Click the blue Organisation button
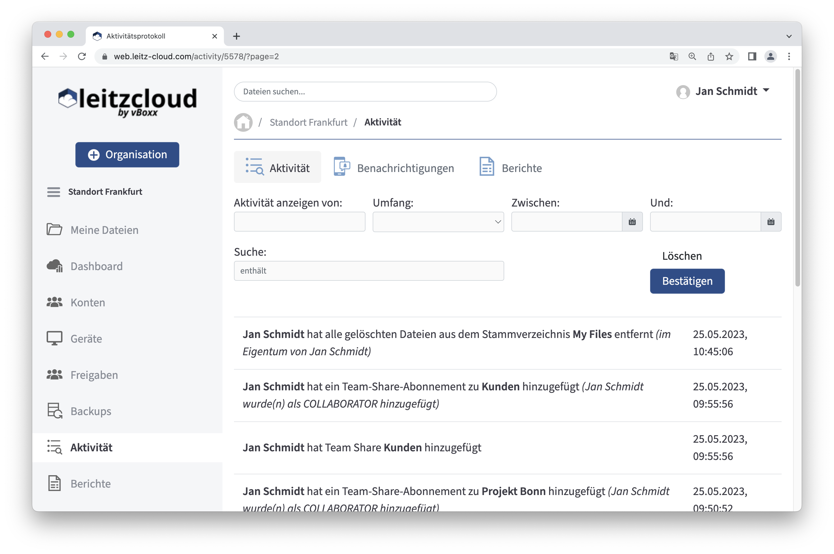Image resolution: width=834 pixels, height=554 pixels. tap(127, 155)
